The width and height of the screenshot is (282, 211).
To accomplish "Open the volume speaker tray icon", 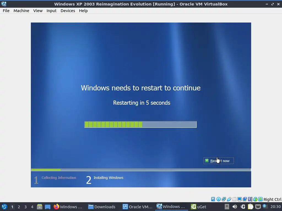I will point(235,207).
